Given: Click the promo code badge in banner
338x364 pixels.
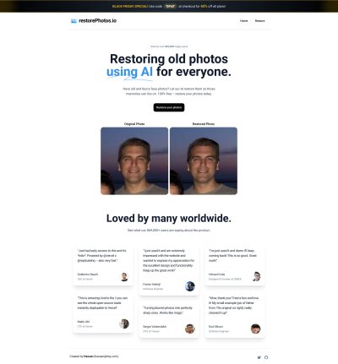Looking at the screenshot, I should 170,6.
